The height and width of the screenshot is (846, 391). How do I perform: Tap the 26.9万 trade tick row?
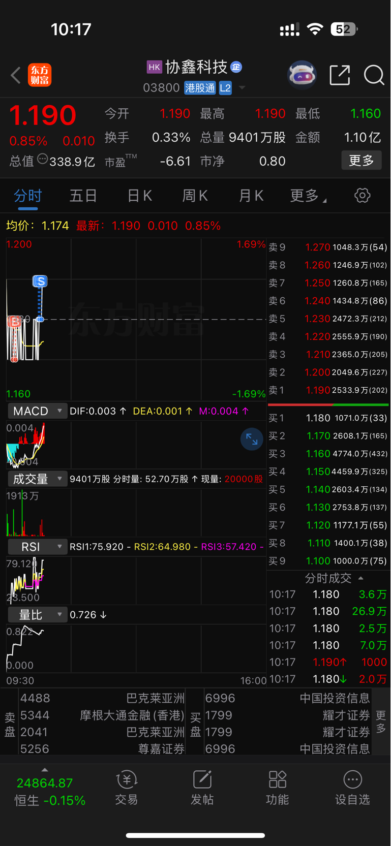tap(328, 611)
